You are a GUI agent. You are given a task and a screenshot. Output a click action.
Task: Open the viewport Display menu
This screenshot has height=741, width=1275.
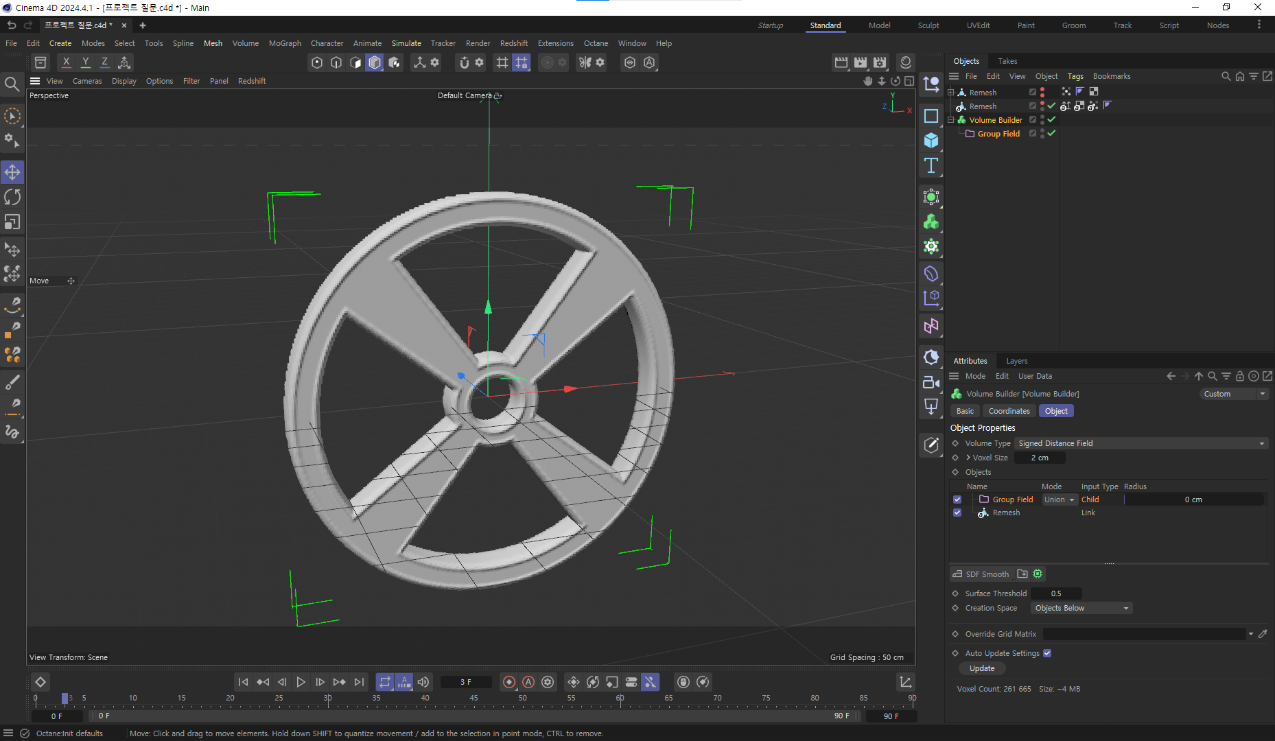click(x=124, y=81)
